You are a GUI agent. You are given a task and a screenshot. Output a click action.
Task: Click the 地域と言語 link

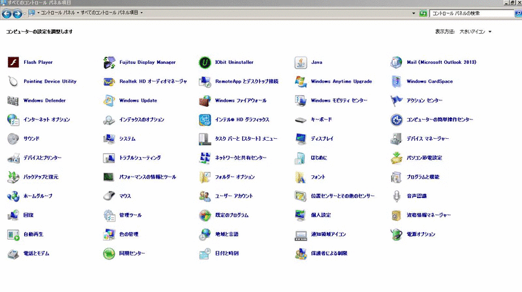(x=226, y=235)
